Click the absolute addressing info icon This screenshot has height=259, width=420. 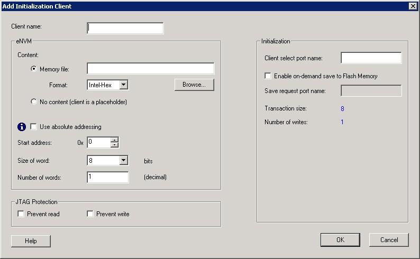pos(22,127)
